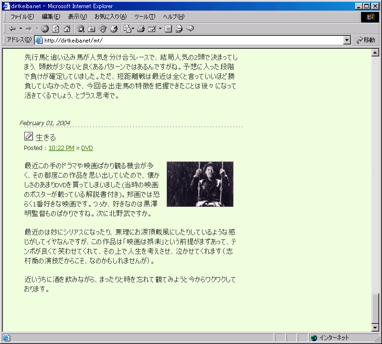Open the 表示(V) menu

[x=77, y=17]
